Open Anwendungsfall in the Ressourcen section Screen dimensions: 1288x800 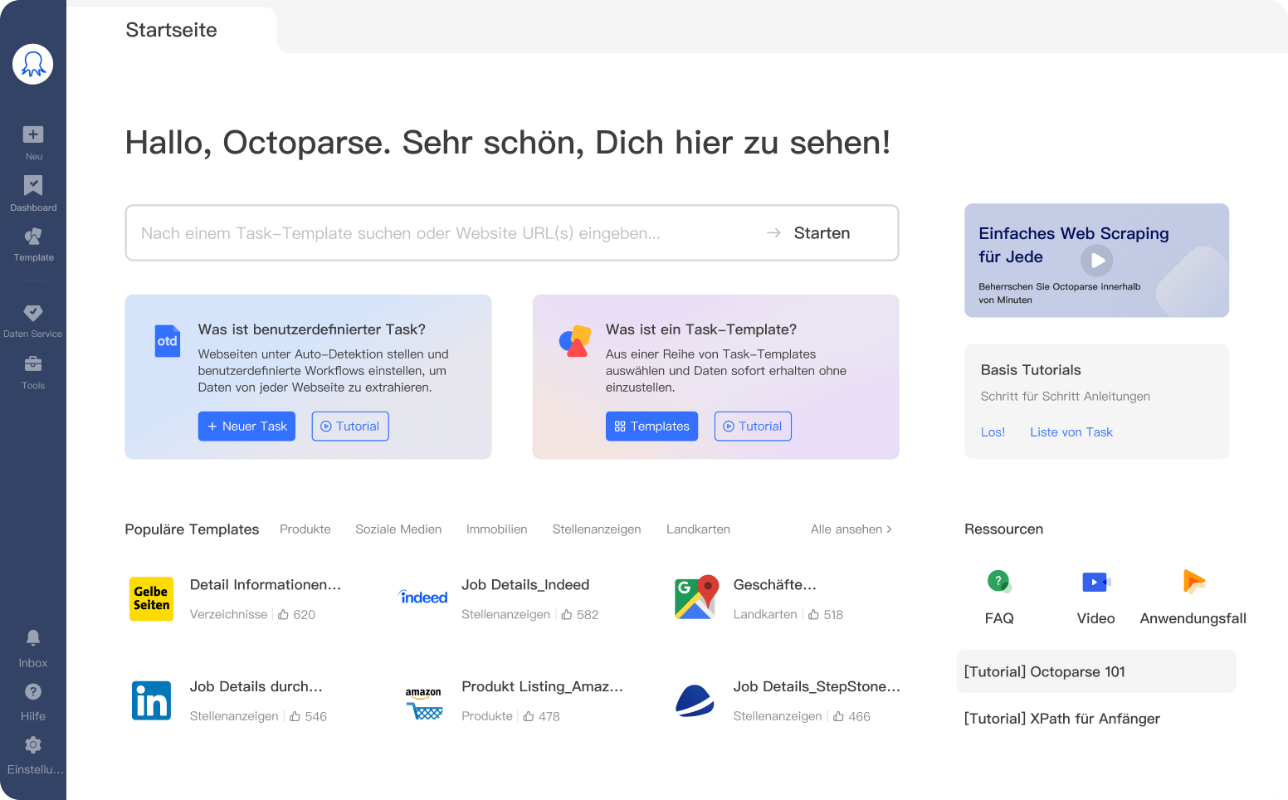(1193, 581)
